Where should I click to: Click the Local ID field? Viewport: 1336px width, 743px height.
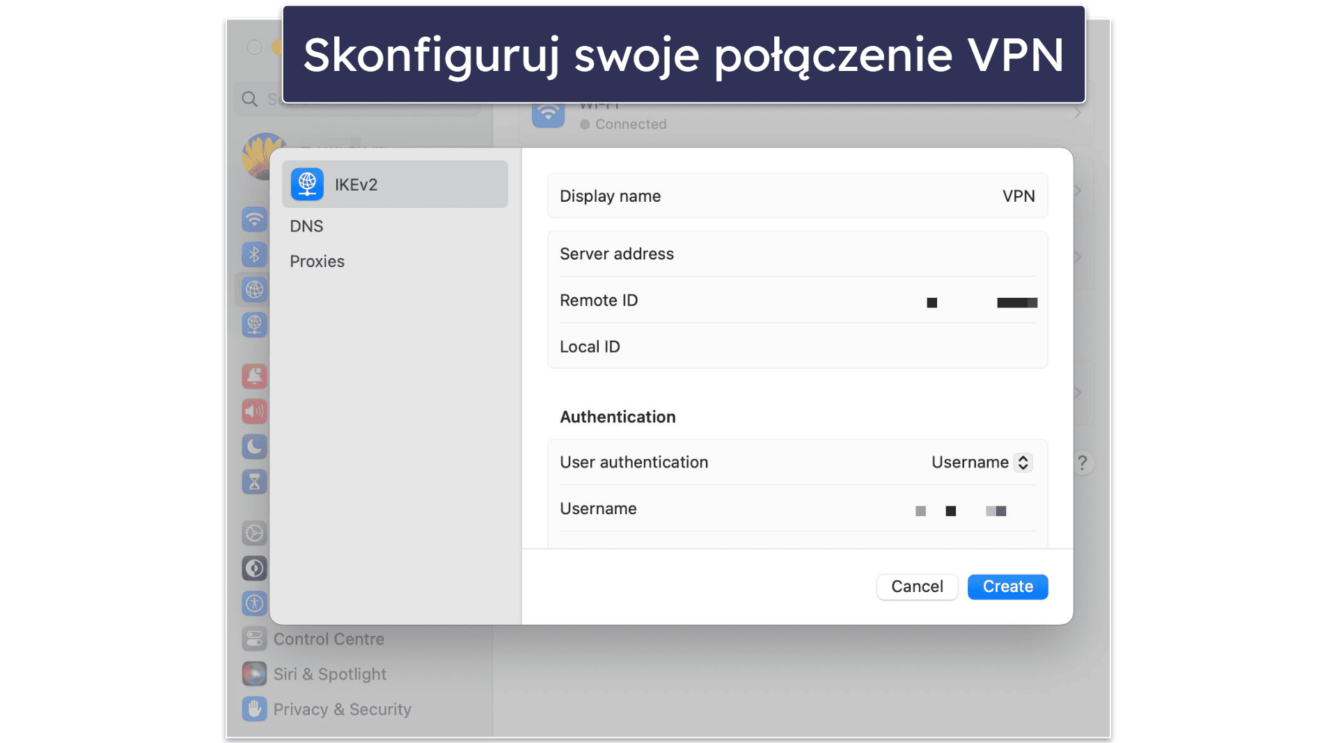coord(797,346)
